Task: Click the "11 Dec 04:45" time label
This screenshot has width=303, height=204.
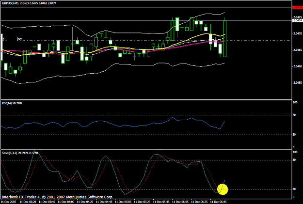Action: pos(104,202)
